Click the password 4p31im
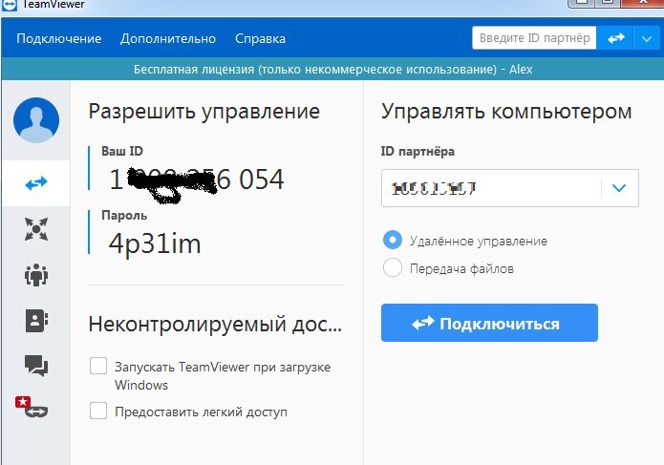Screen dimensions: 664x465 [155, 243]
